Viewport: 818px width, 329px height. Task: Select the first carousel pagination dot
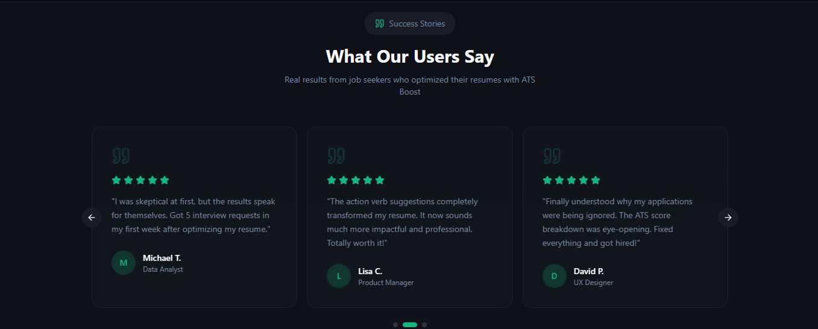(x=395, y=325)
